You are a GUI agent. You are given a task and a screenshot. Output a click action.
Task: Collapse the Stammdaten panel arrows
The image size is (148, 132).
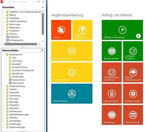coord(42,50)
